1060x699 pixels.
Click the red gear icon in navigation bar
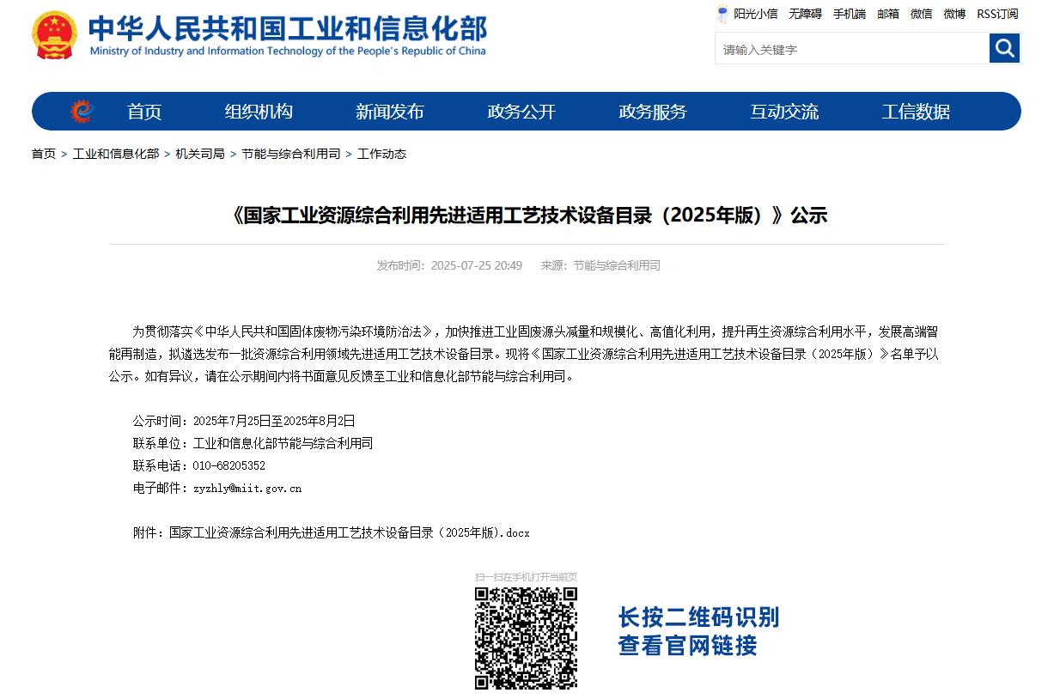pos(82,112)
